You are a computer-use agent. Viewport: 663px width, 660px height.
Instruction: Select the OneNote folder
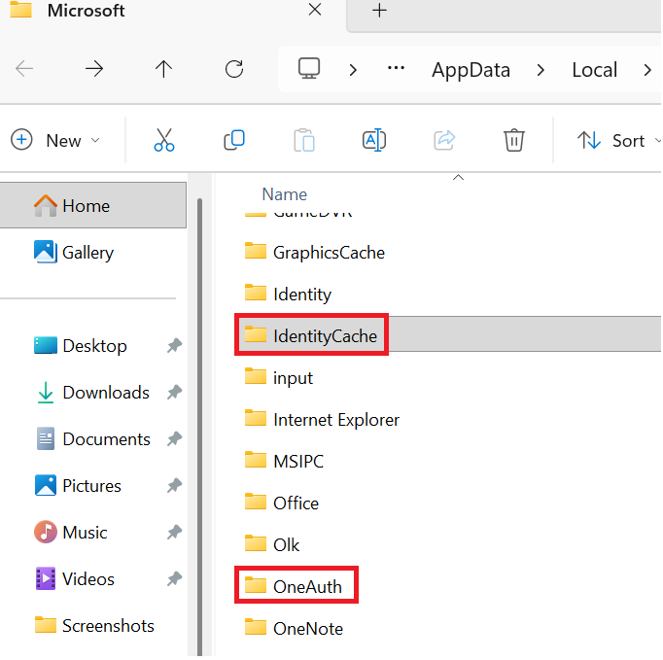point(294,628)
